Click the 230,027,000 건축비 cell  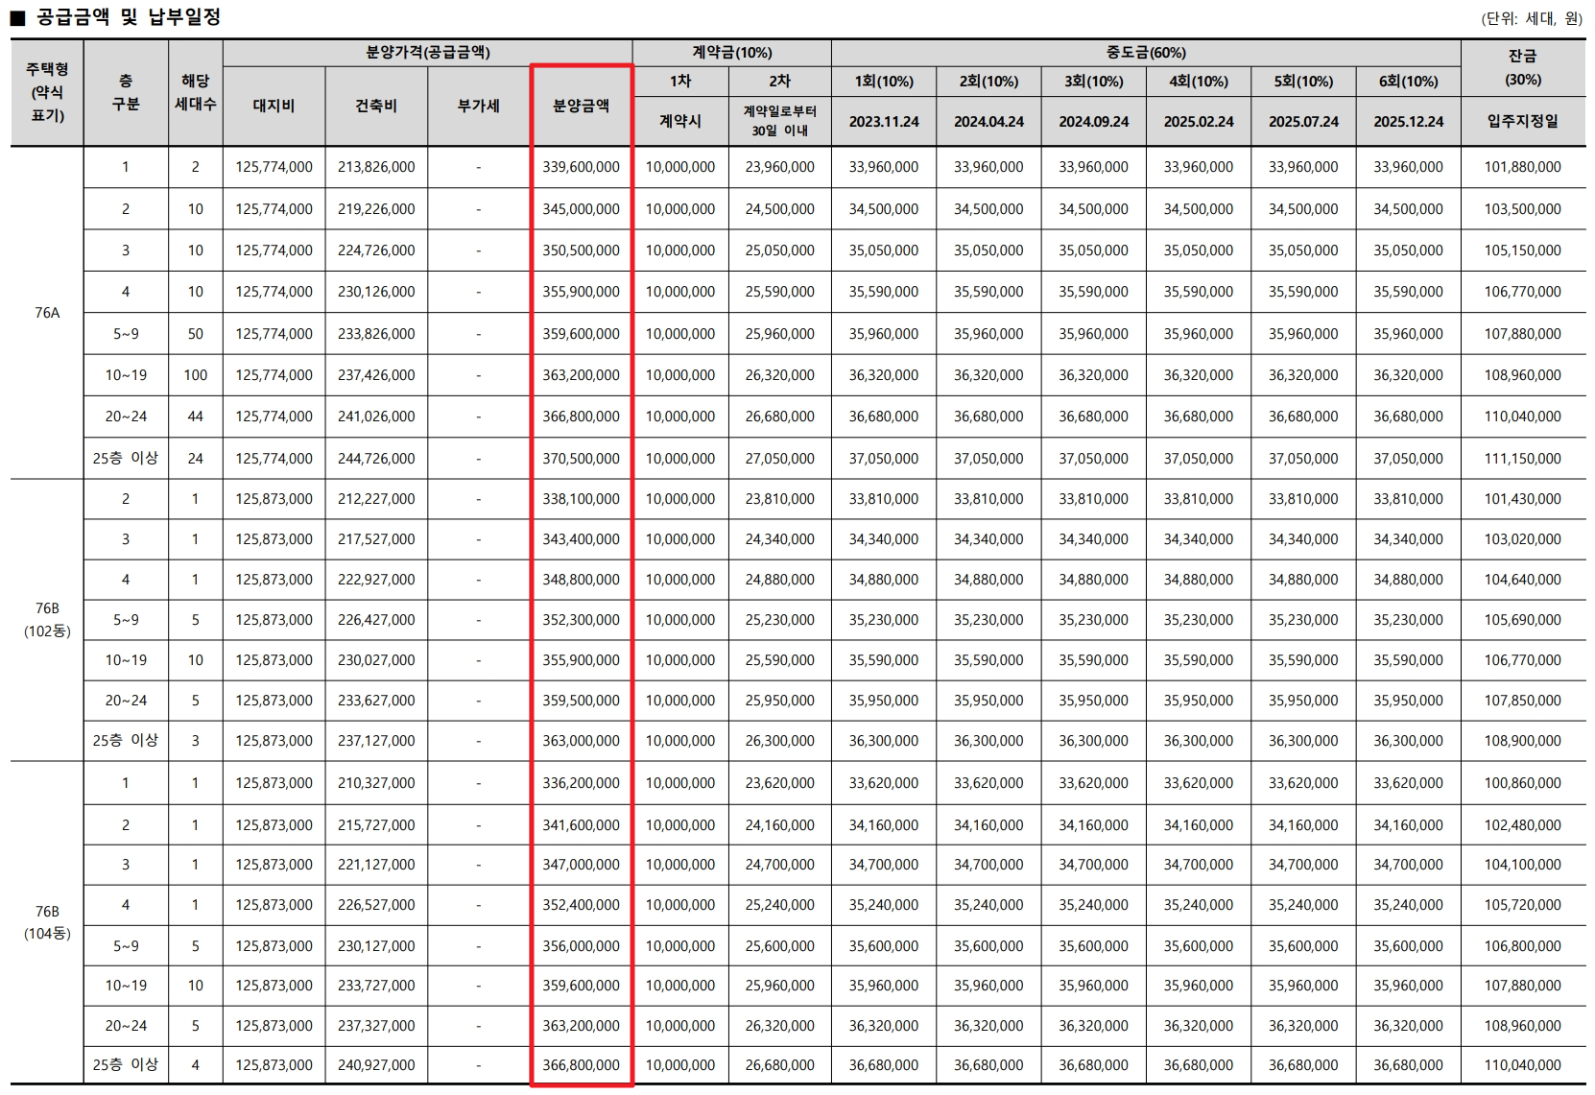pos(376,660)
